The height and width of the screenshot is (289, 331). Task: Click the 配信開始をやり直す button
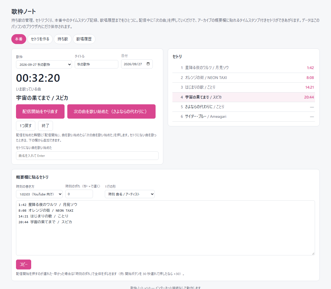point(40,111)
